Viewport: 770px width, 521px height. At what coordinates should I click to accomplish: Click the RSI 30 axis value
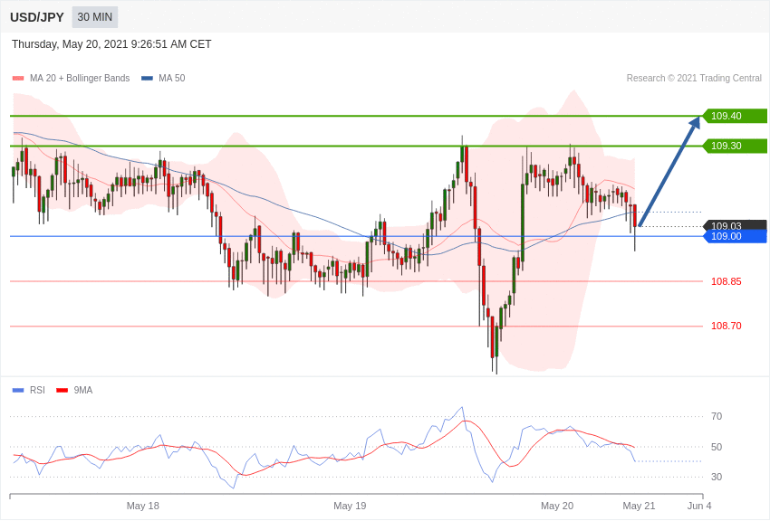(717, 477)
